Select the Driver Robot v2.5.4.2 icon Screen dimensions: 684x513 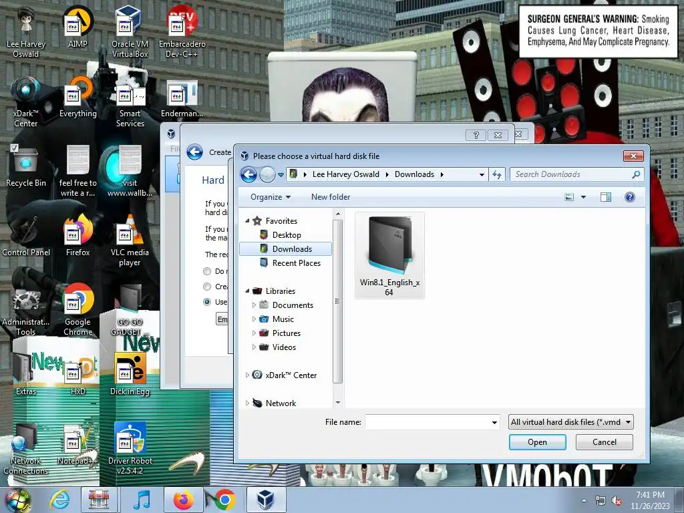(x=130, y=448)
